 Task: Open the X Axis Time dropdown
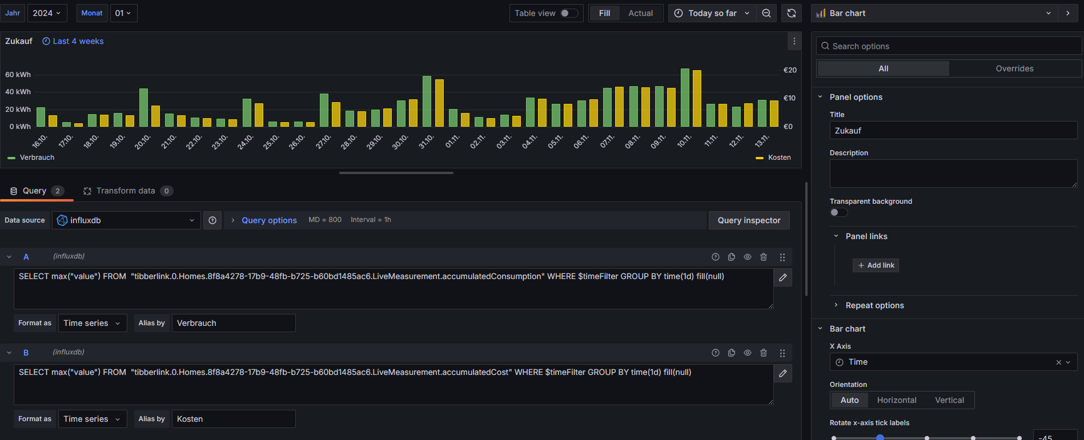953,362
